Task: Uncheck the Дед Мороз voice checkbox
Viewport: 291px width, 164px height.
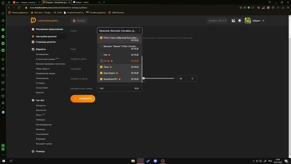Action: coord(101,73)
